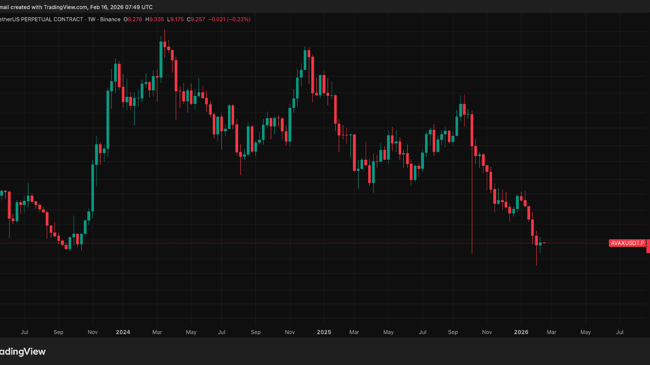650x365 pixels.
Task: Select the low value L9.175
Action: [x=175, y=19]
